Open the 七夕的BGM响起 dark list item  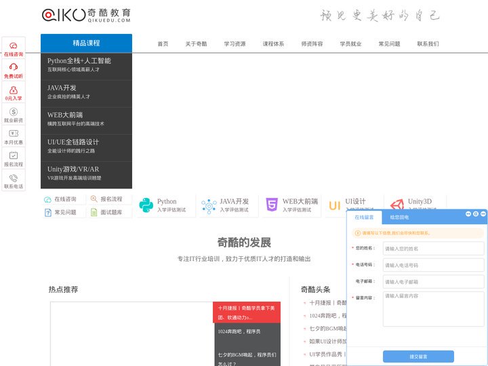(x=247, y=359)
